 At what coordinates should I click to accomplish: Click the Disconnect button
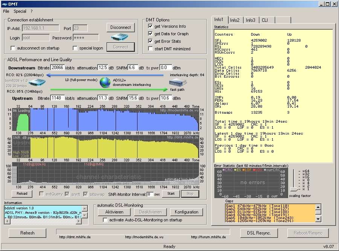[121, 27]
